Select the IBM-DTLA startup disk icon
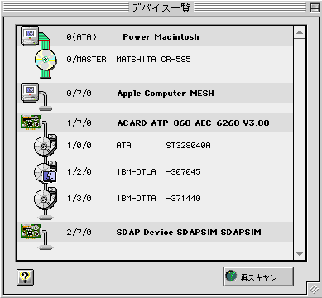The height and width of the screenshot is (298, 322). point(46,172)
